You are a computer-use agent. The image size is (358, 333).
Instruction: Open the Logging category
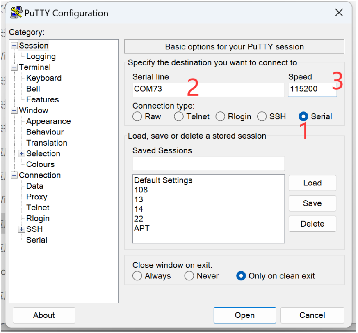(x=41, y=57)
